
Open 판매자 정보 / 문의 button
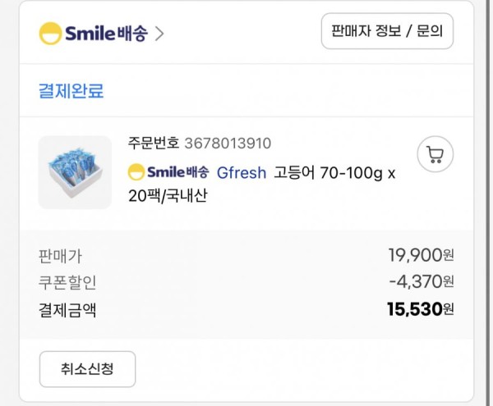(387, 31)
